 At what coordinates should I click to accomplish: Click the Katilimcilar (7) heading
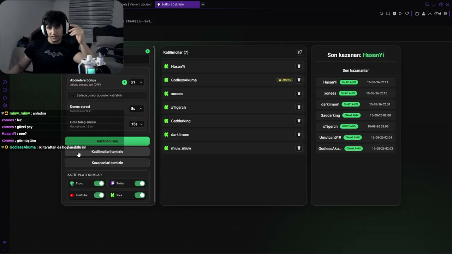(x=176, y=52)
